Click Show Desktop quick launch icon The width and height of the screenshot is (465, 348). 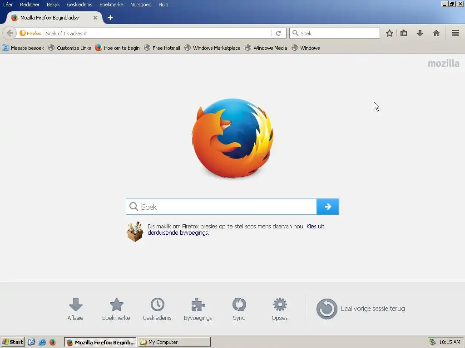tap(31, 342)
